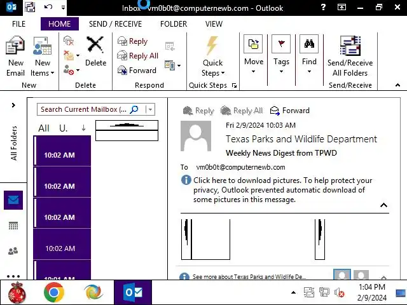Click Forward in the ribbon
407x305 pixels.
pyautogui.click(x=137, y=70)
